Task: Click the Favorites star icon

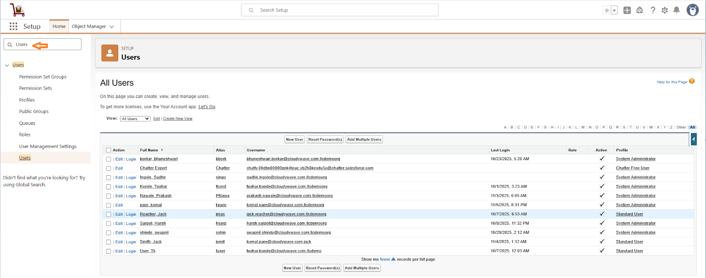Action: [x=607, y=10]
